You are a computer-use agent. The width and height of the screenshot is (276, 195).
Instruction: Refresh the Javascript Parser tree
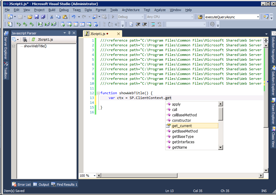[x=33, y=39]
